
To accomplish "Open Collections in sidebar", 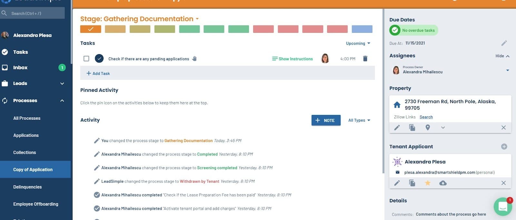I will pos(25,152).
